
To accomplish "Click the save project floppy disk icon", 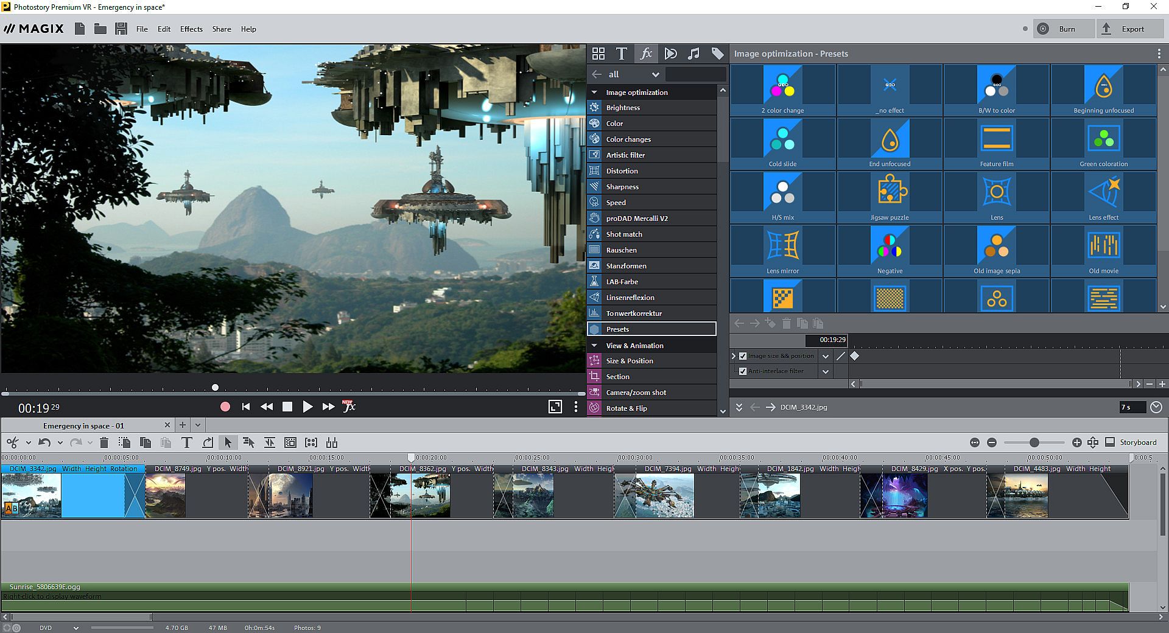I will [x=121, y=29].
